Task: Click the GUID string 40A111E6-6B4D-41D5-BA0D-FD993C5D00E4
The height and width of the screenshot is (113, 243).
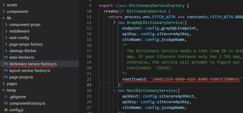Action: pyautogui.click(x=196, y=79)
